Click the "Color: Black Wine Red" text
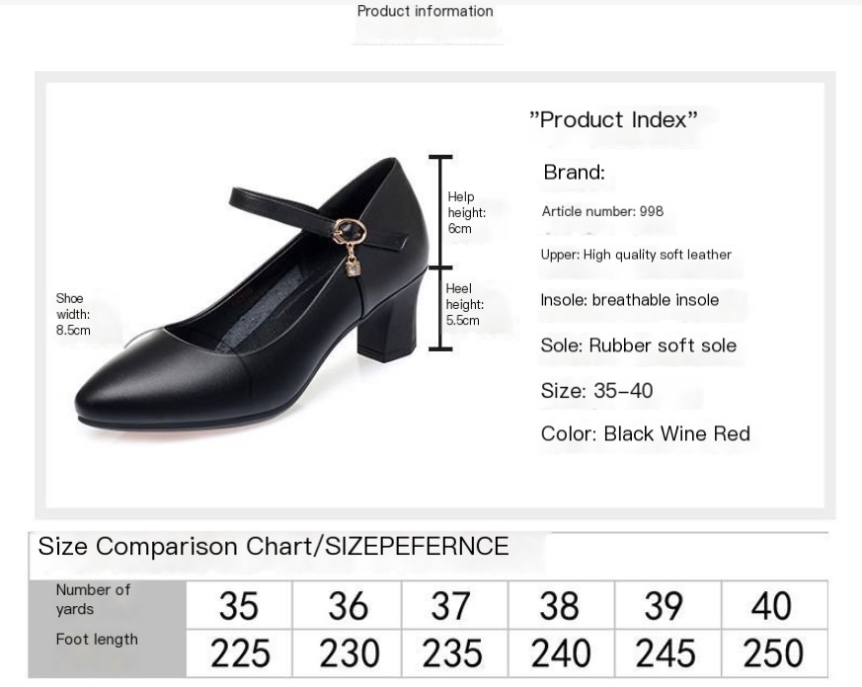This screenshot has width=862, height=687. tap(645, 434)
